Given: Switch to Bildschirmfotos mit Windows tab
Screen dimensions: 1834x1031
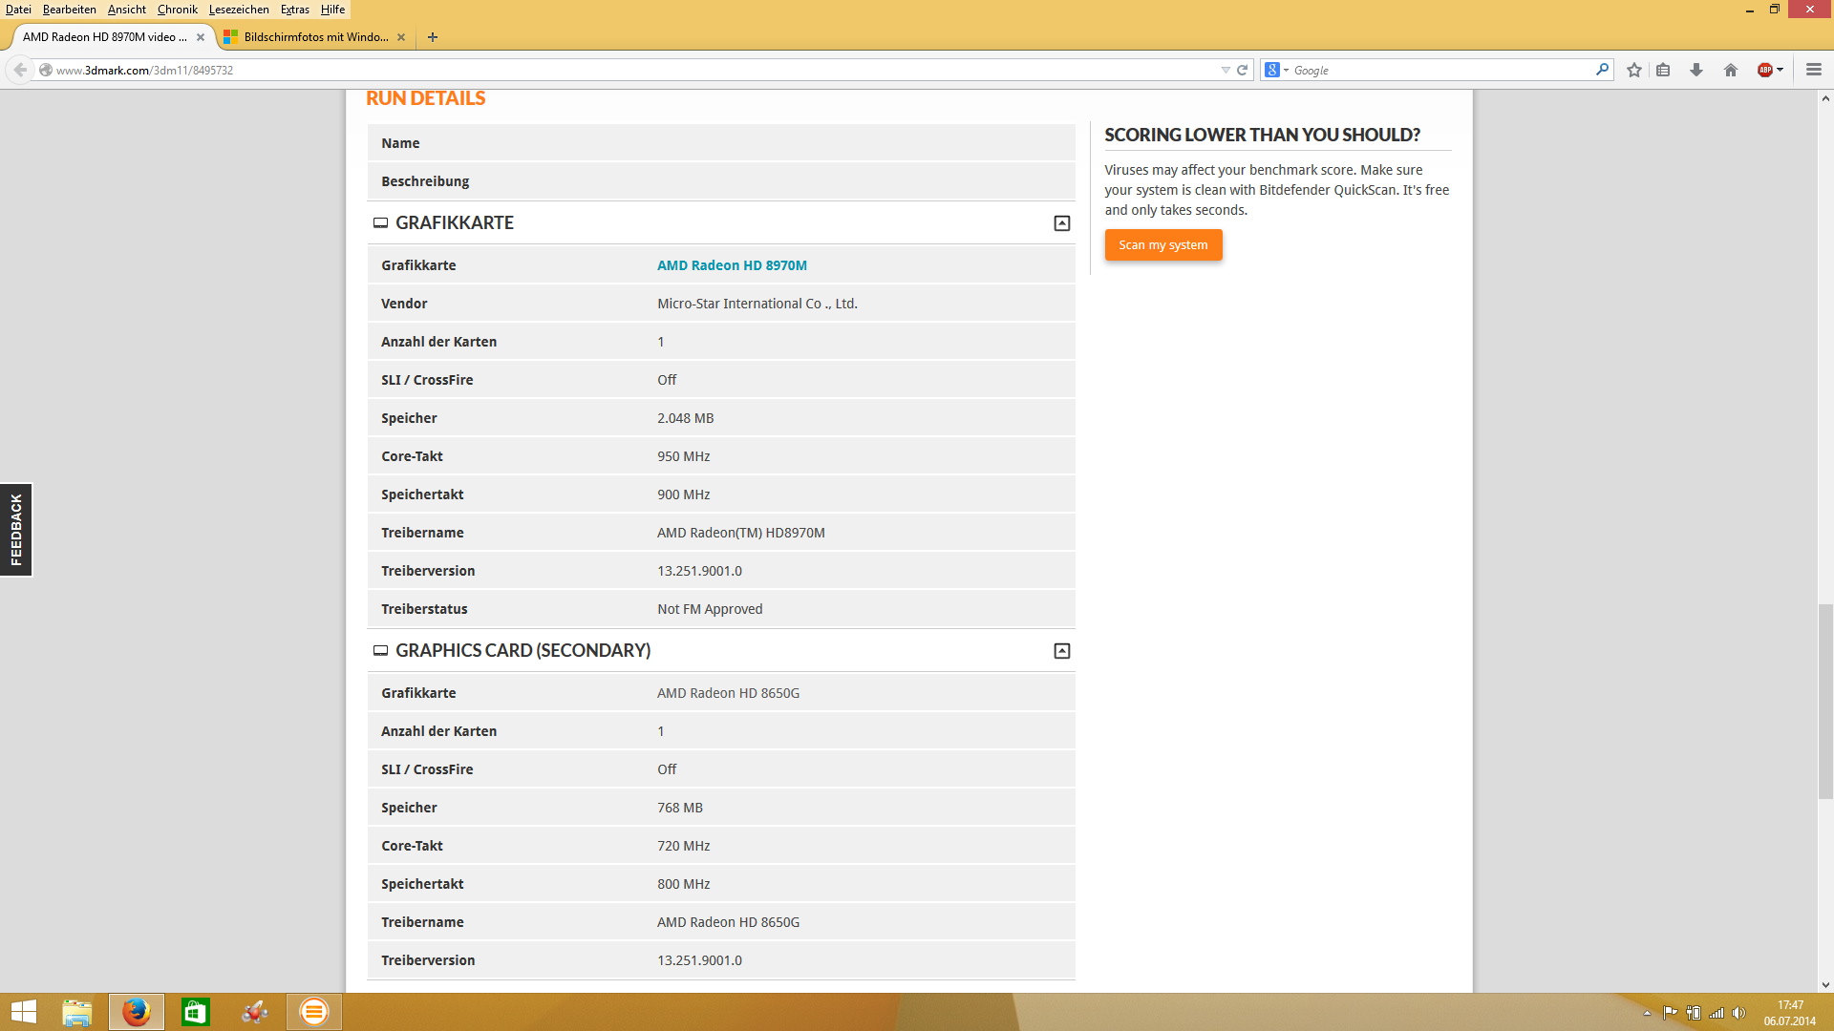Looking at the screenshot, I should [313, 37].
